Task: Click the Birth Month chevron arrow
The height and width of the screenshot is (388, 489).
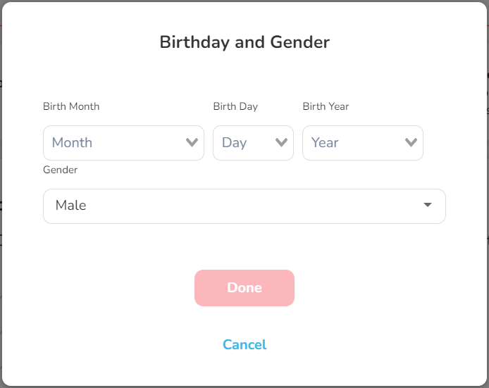Action: coord(192,142)
